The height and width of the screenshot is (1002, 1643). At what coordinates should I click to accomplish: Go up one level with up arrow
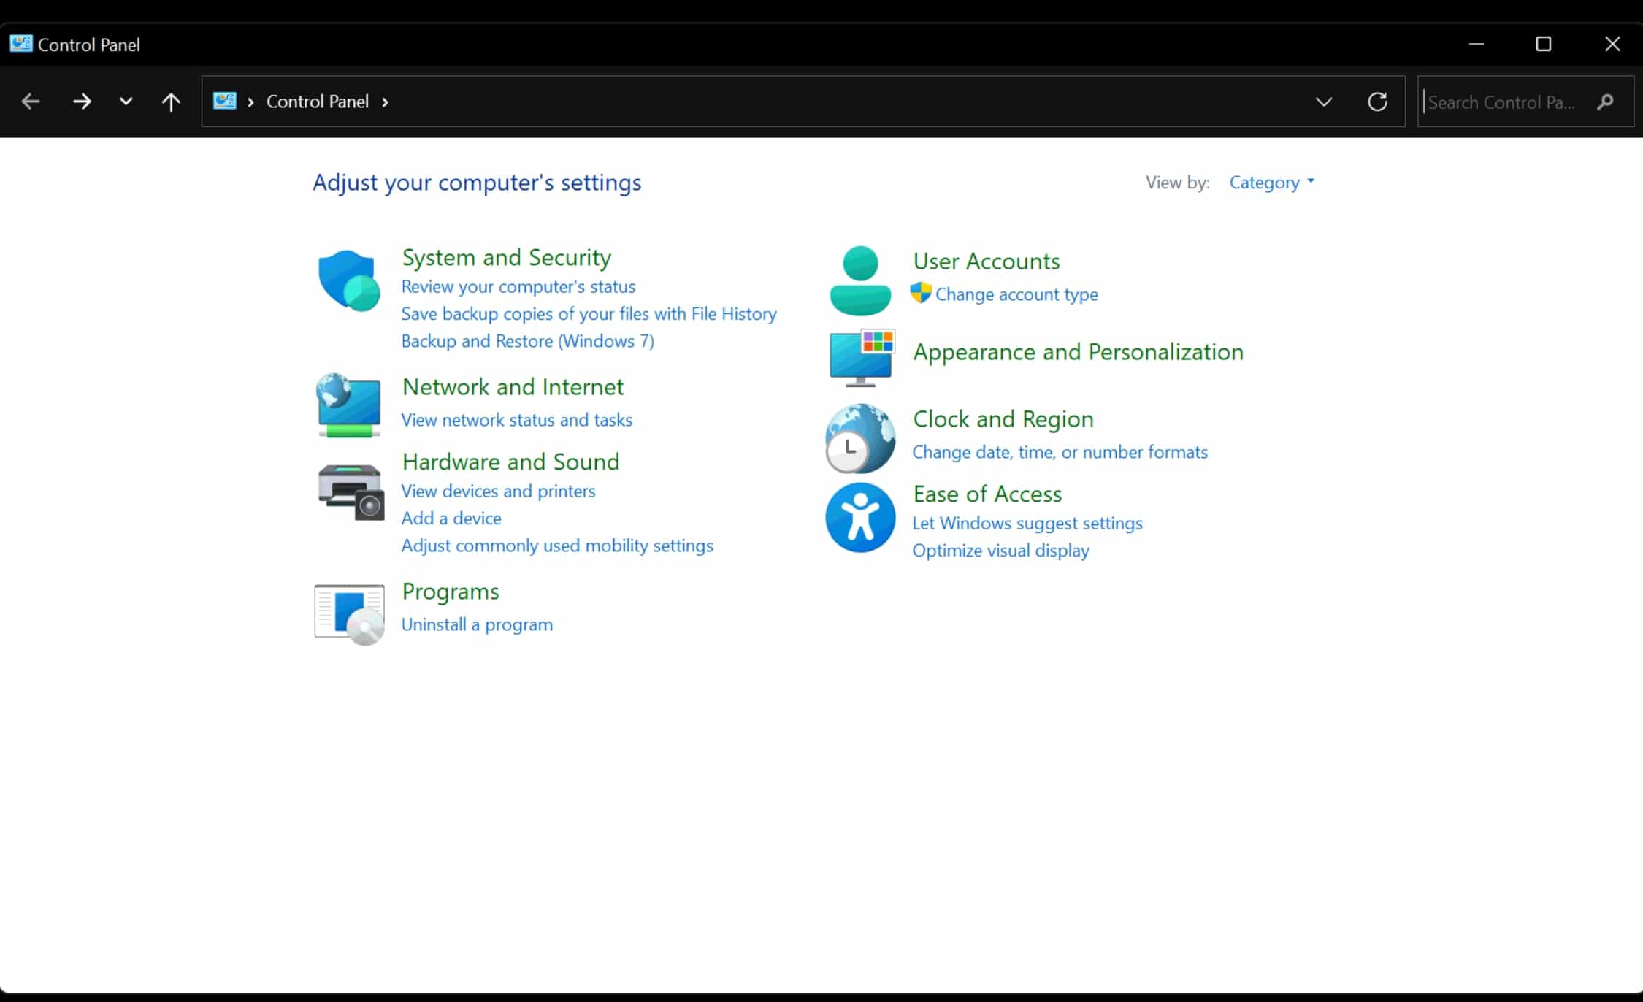pyautogui.click(x=171, y=102)
